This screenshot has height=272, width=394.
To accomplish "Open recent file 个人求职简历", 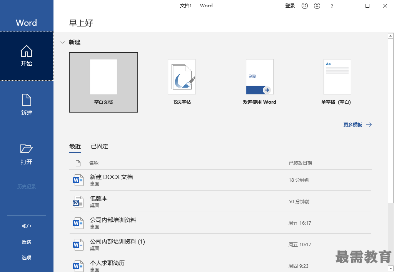I will coord(220,264).
